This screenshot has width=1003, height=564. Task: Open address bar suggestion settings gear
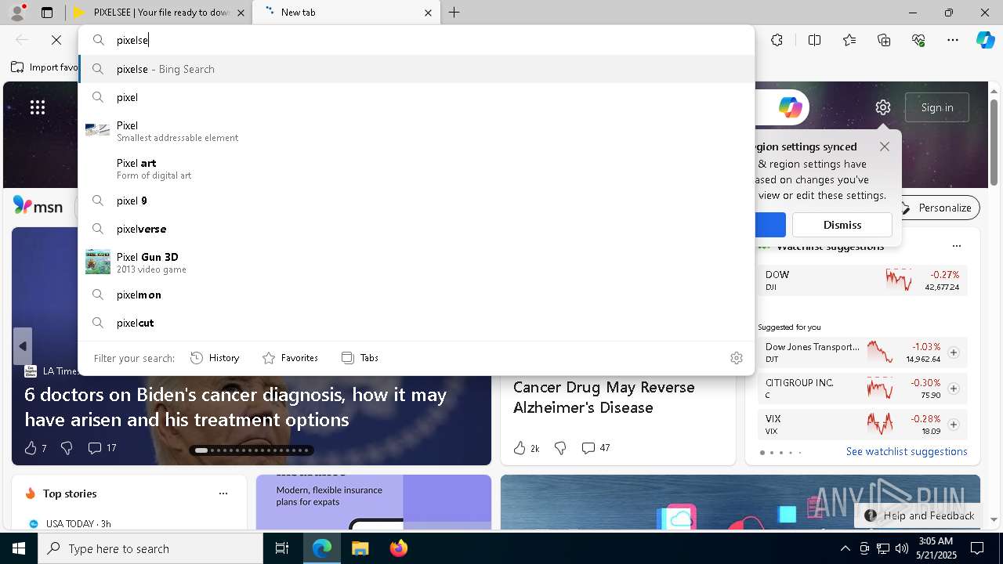pyautogui.click(x=737, y=358)
